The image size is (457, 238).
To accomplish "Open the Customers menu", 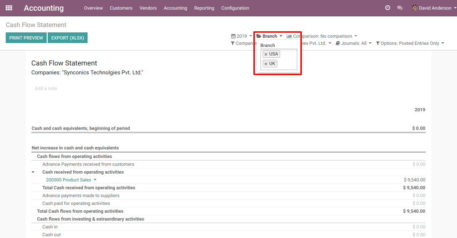I will pos(121,8).
